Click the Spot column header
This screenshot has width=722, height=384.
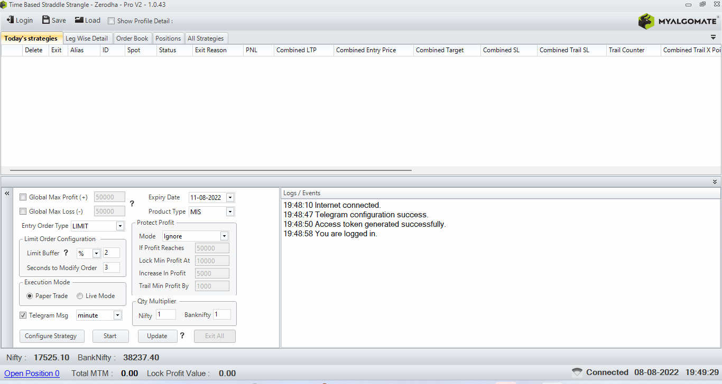point(141,50)
